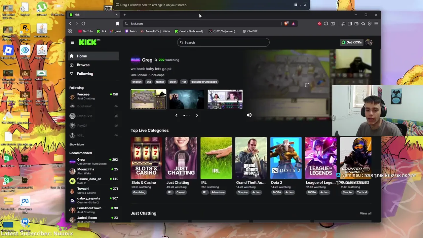Click the Brave Rewards triangle icon
This screenshot has width=423, height=238.
pyautogui.click(x=293, y=23)
